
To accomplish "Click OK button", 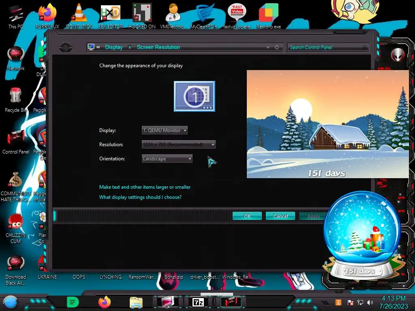I will [x=247, y=216].
